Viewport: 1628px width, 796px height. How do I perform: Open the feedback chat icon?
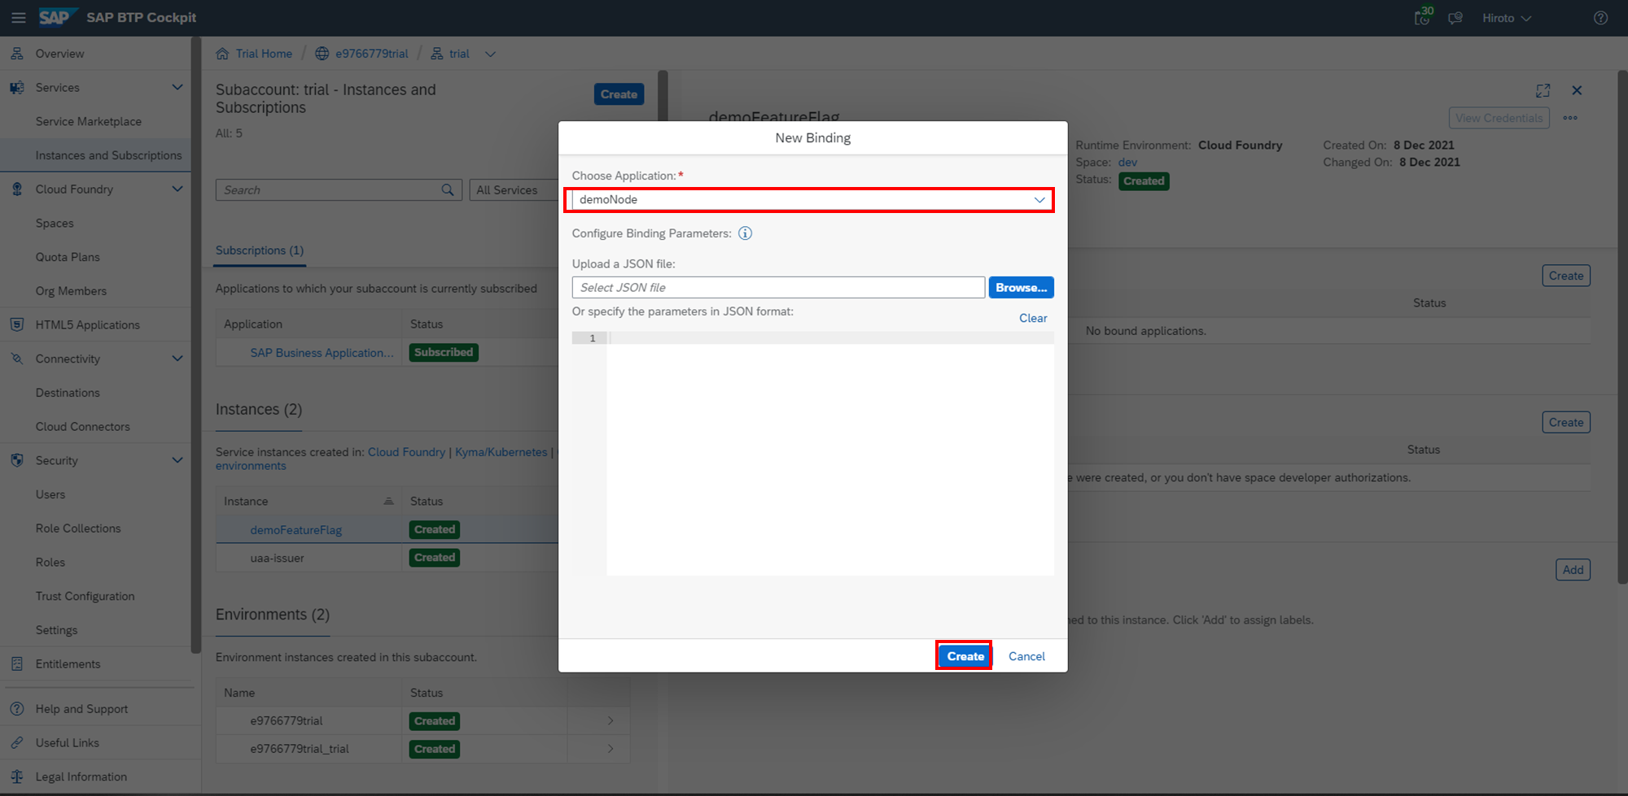pyautogui.click(x=1455, y=17)
